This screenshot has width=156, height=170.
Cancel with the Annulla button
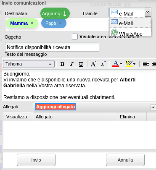[x=125, y=160]
